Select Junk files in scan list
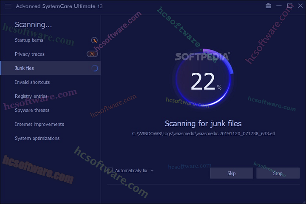306x204 pixels. 50,68
